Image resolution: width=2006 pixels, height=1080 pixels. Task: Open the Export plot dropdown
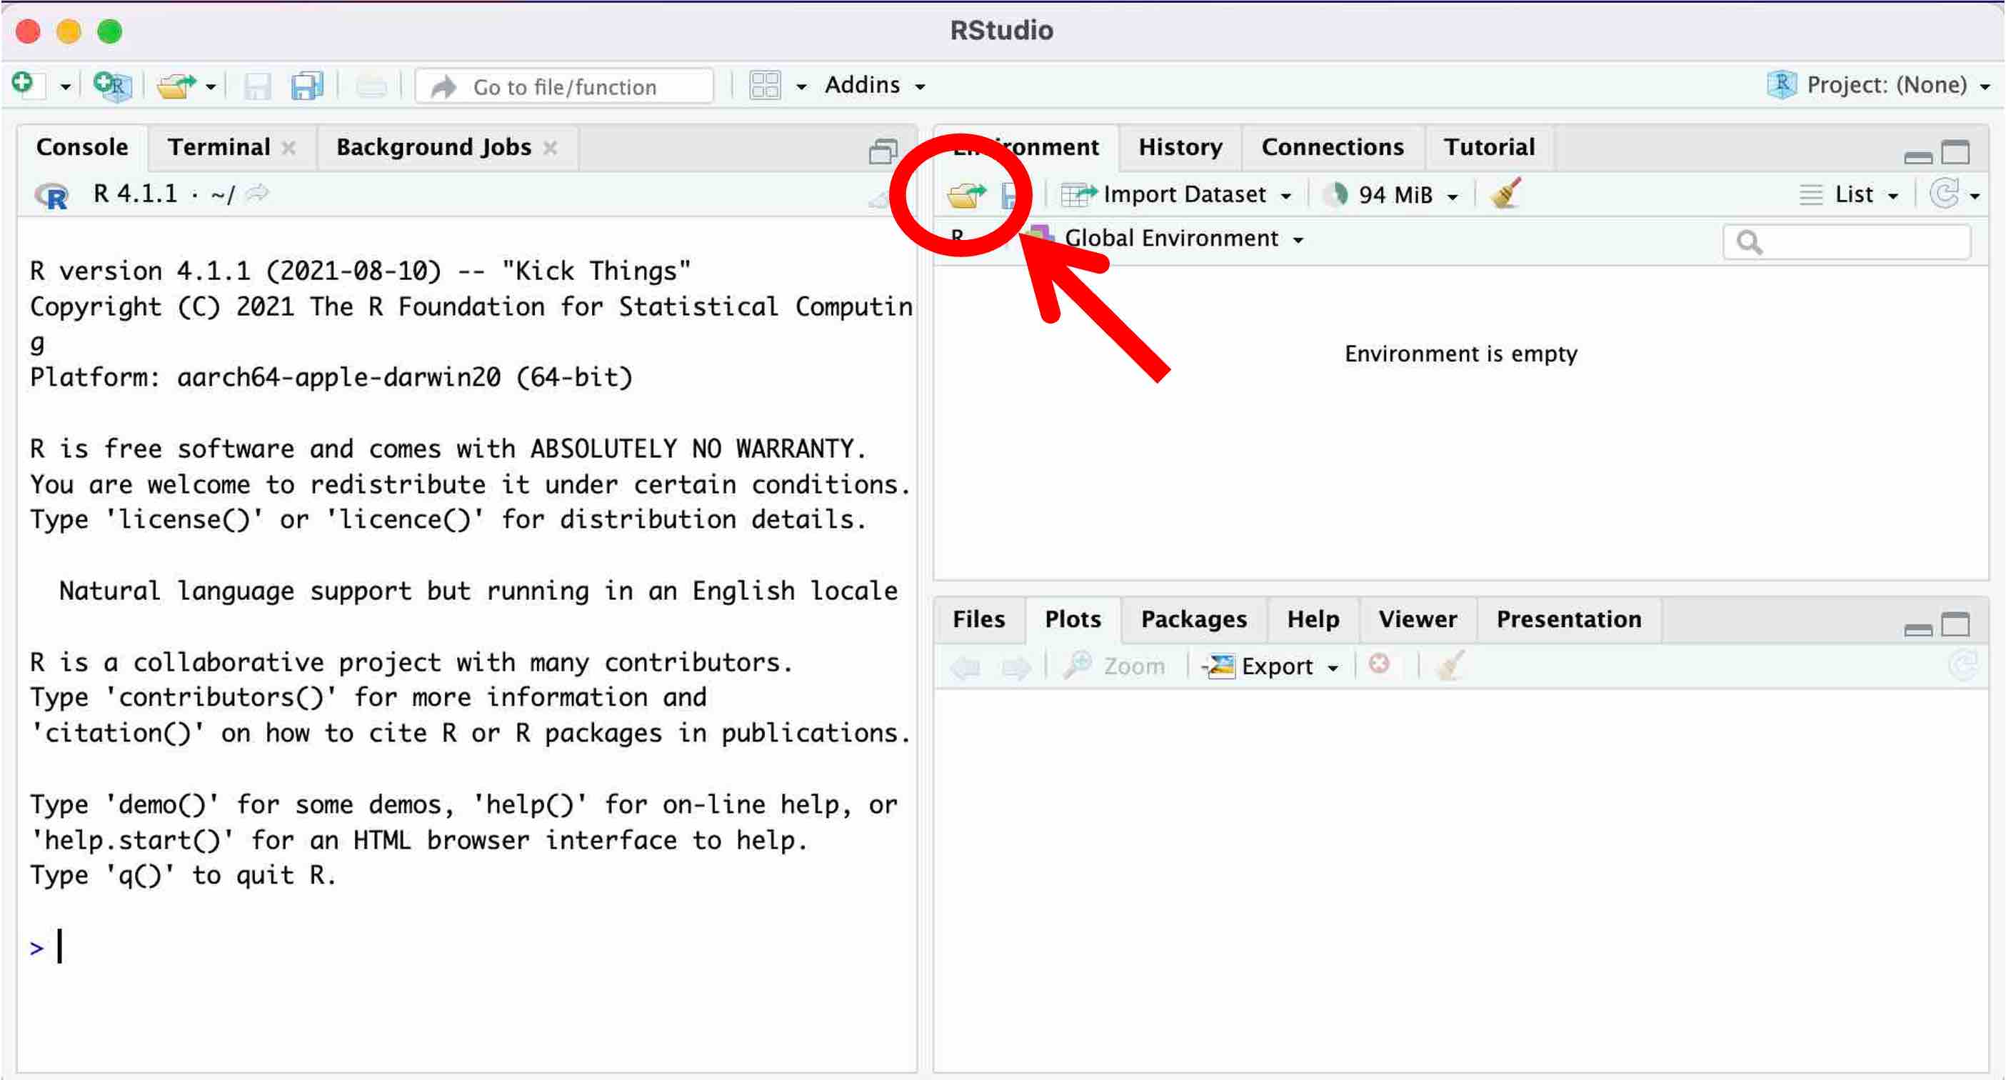pyautogui.click(x=1270, y=666)
